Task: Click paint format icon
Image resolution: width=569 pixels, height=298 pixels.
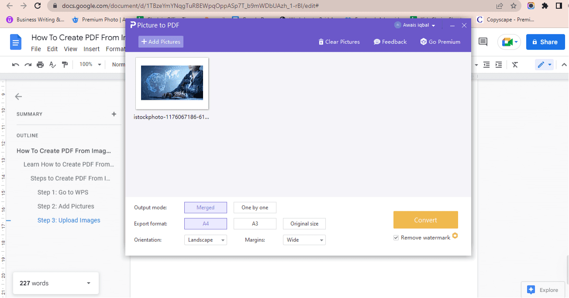Action: pos(65,65)
